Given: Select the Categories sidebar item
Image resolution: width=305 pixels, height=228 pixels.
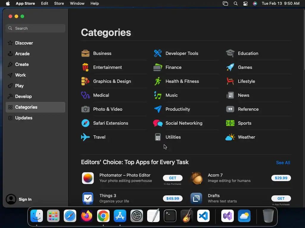Looking at the screenshot, I should pyautogui.click(x=35, y=107).
